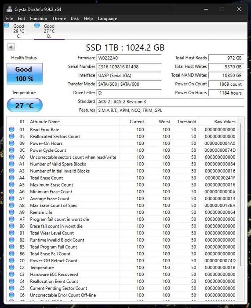Open the Function menu
The width and height of the screenshot is (251, 308).
39,18
